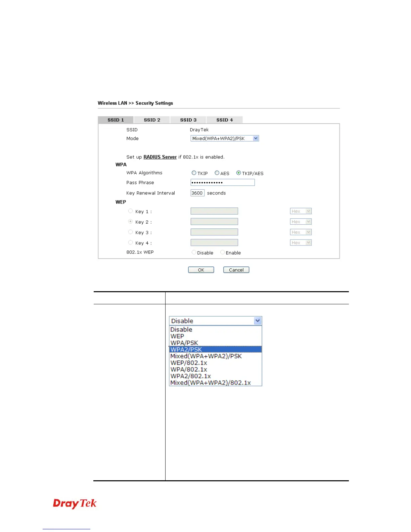411x532 pixels.
Task: Set 802.1x WEP to Disable
Action: (194, 252)
